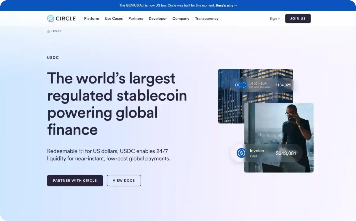Open the Transparency menu item

(206, 18)
